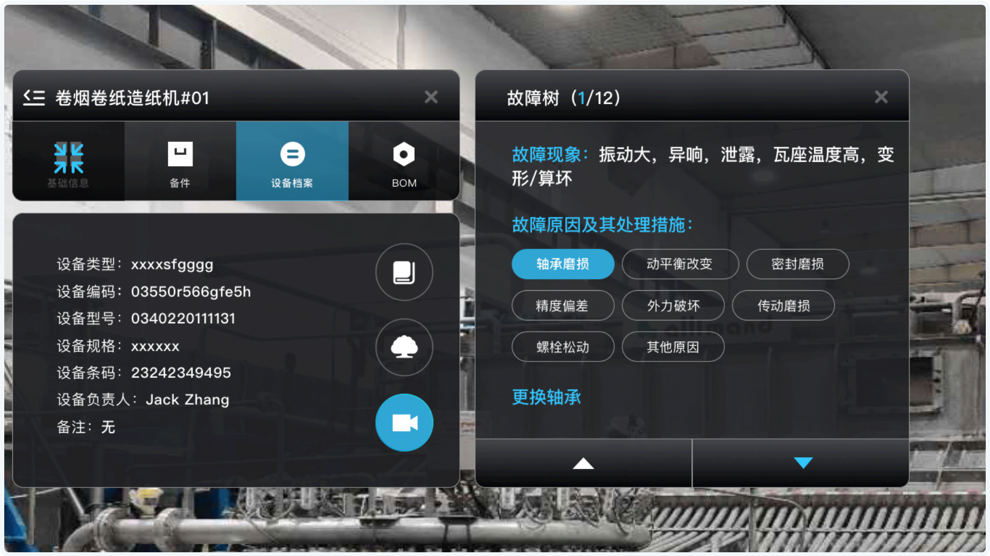This screenshot has width=990, height=556.
Task: Choose the 外力破坏 cause chip
Action: tap(673, 306)
